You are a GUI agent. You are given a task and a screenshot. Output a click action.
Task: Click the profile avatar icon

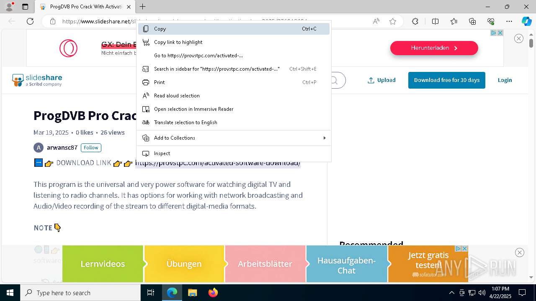pos(9,7)
